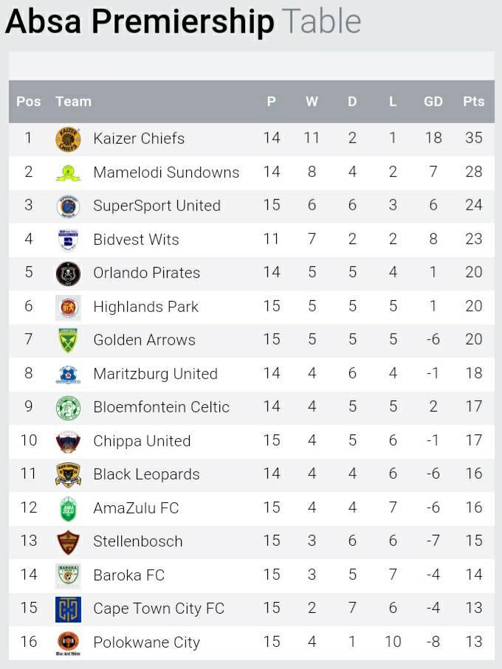Sort table by Pts column header
Viewport: 502px width, 669px height.
click(x=474, y=102)
